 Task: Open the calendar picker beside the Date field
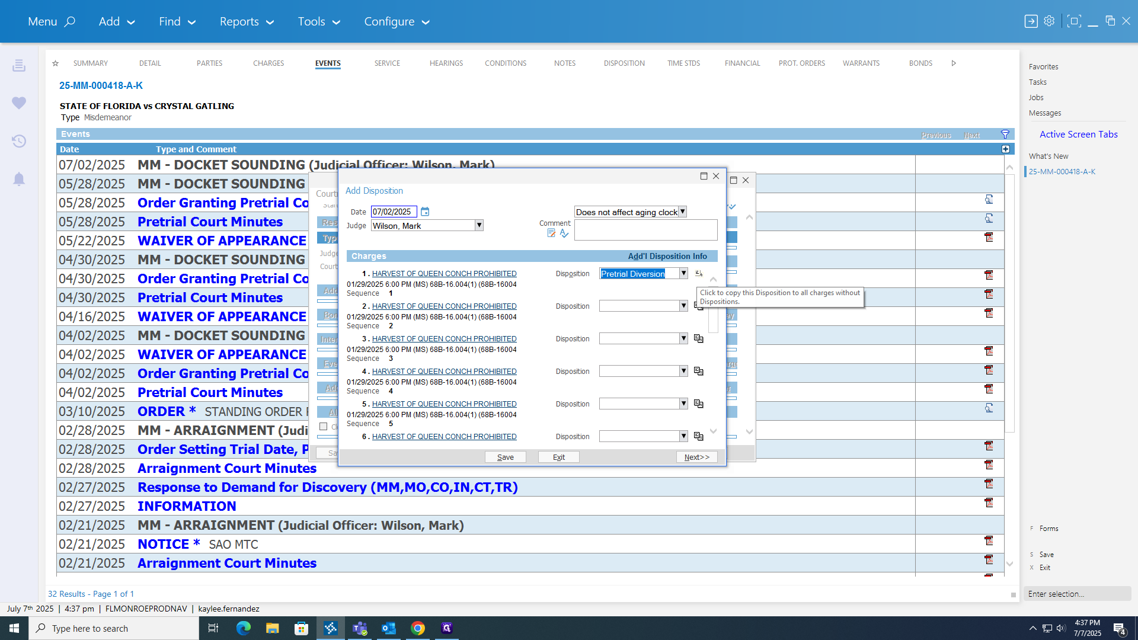(x=425, y=212)
